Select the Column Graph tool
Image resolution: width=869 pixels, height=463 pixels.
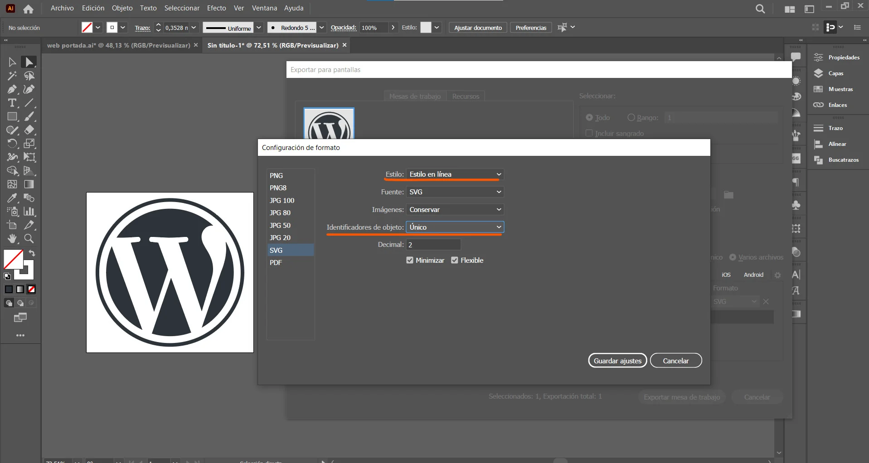point(29,212)
